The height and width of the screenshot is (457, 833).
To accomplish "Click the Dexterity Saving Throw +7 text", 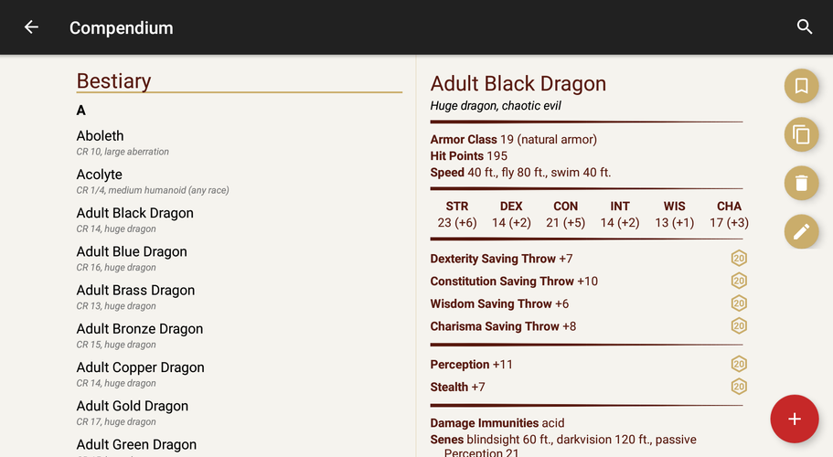I will [x=501, y=259].
